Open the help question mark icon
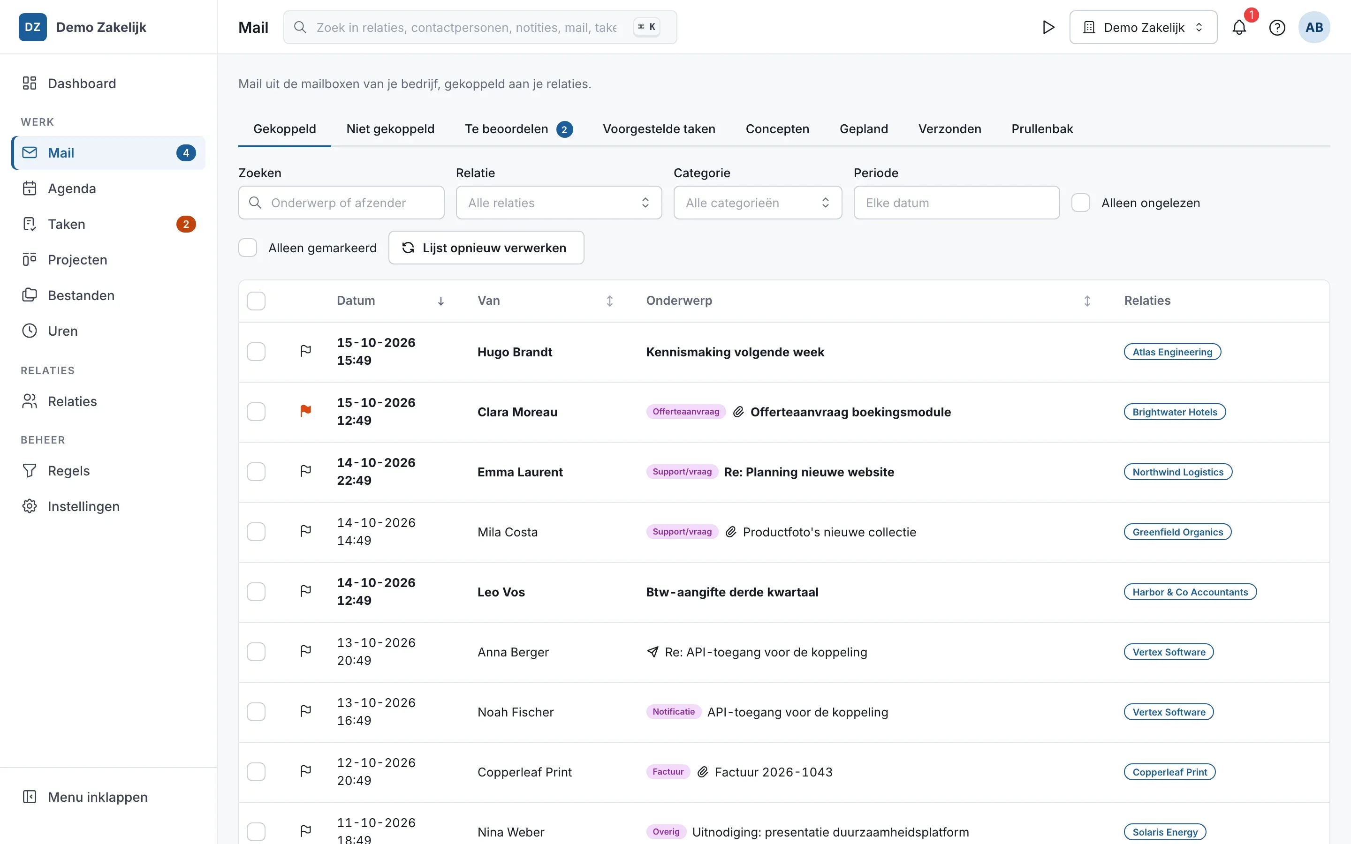 tap(1277, 27)
